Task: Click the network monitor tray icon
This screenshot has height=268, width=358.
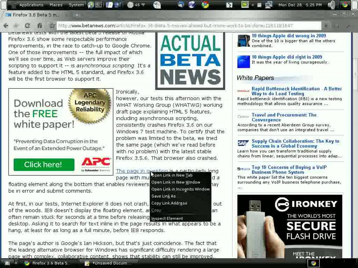Action: point(269,5)
